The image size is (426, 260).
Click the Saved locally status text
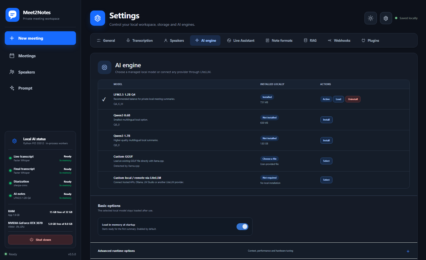pyautogui.click(x=408, y=18)
